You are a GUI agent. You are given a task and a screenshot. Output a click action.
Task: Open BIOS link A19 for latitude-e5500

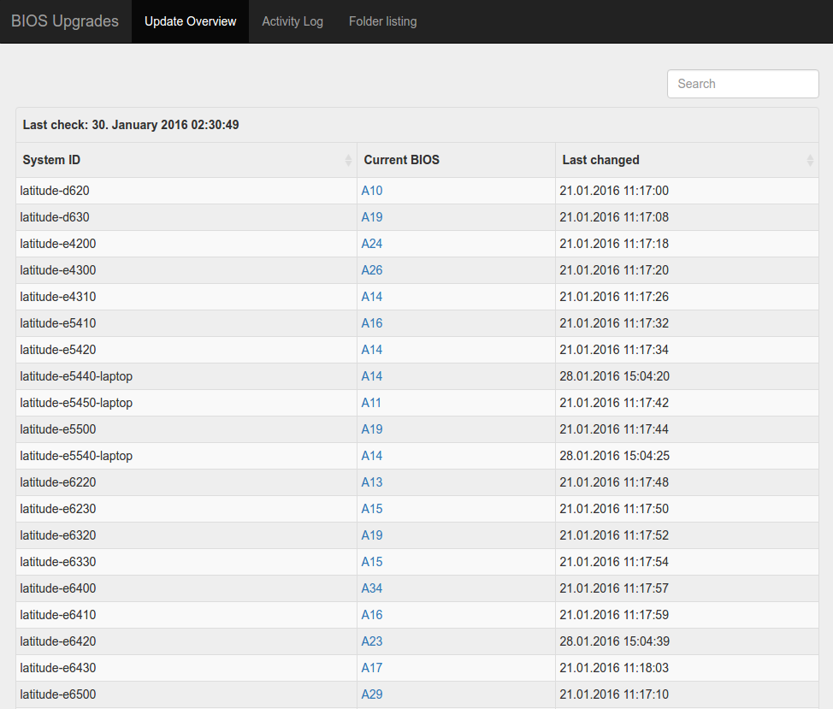tap(372, 429)
